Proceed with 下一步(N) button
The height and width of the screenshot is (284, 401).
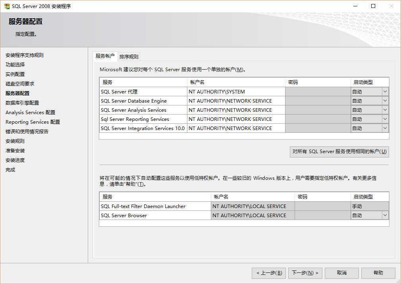click(305, 273)
